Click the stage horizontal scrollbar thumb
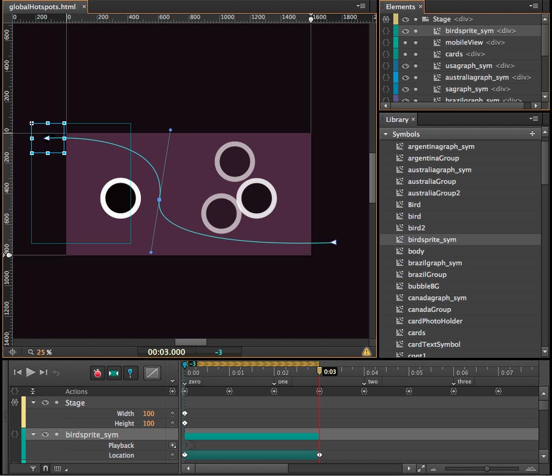The height and width of the screenshot is (476, 552). point(191,342)
